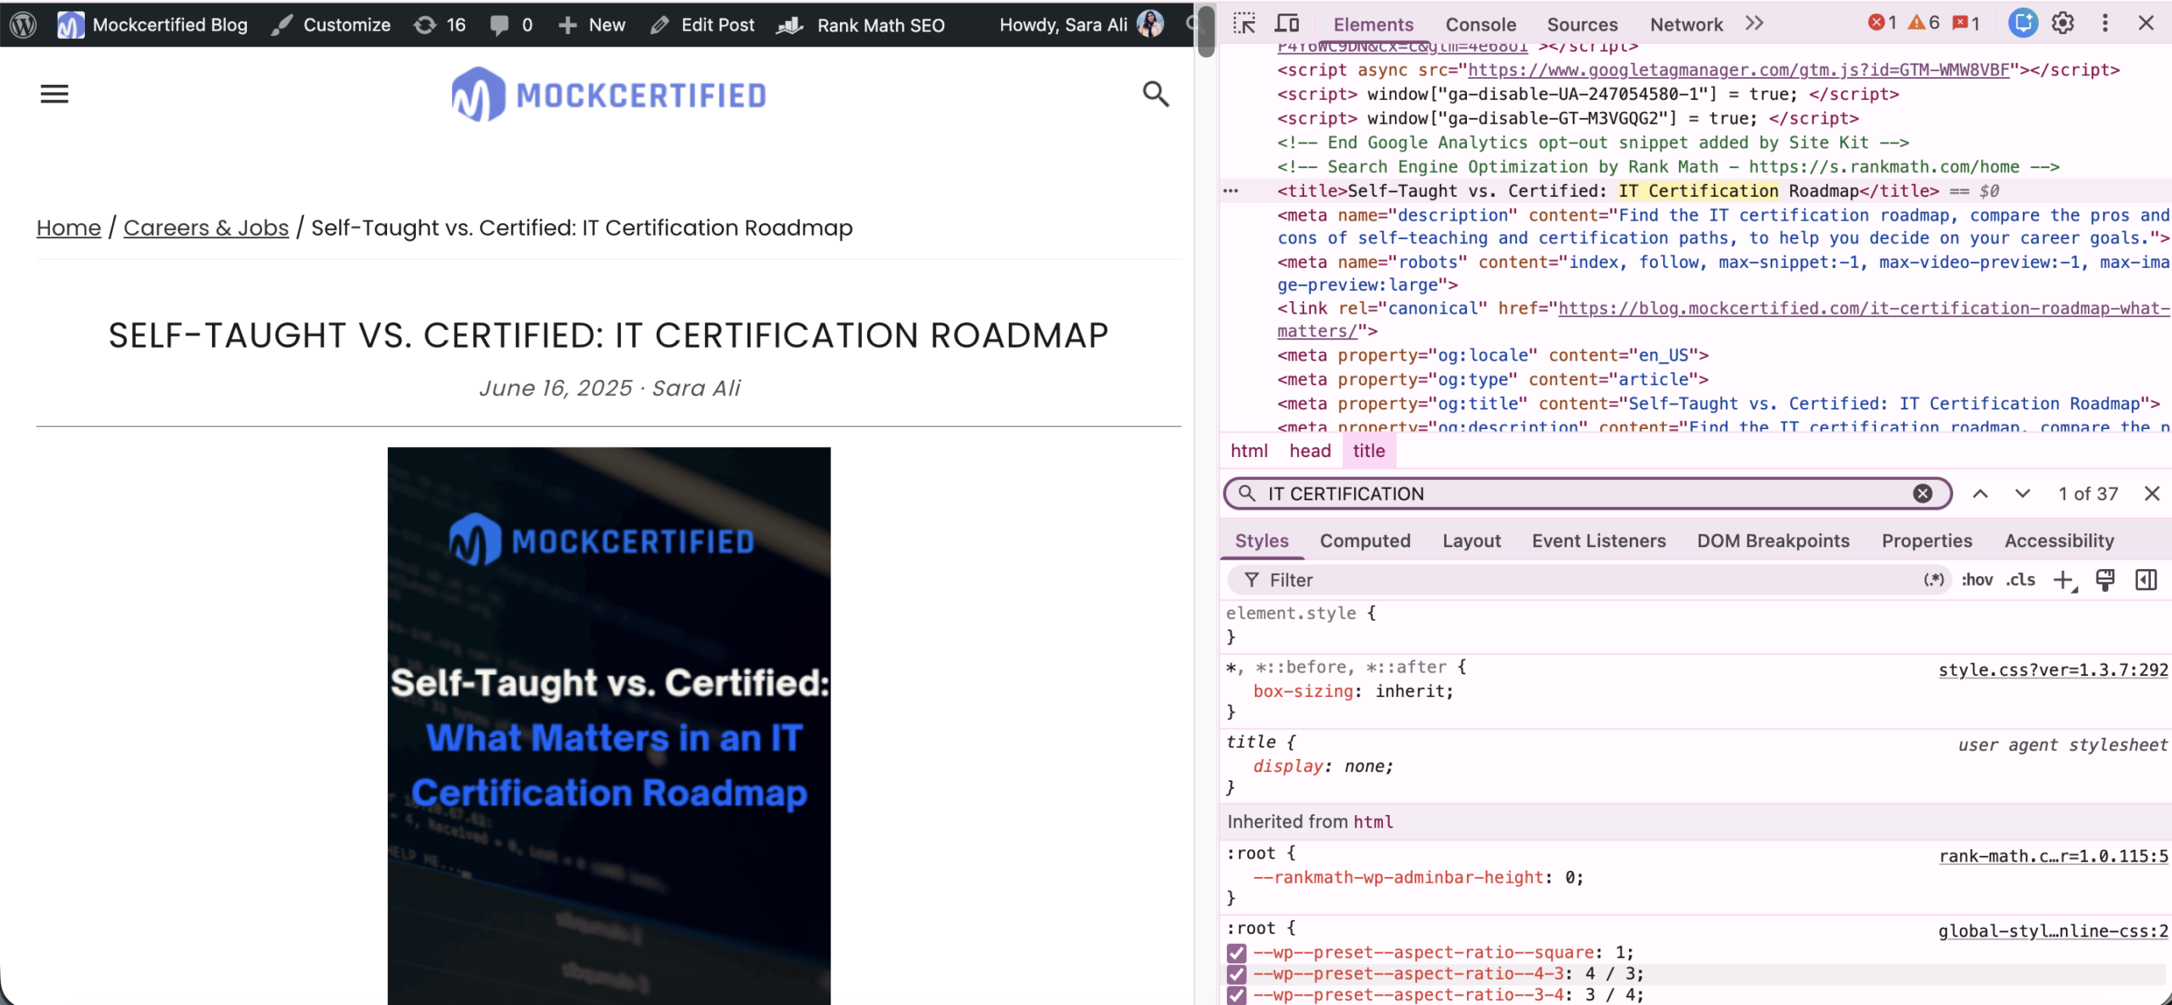Add New content from admin bar

click(592, 25)
